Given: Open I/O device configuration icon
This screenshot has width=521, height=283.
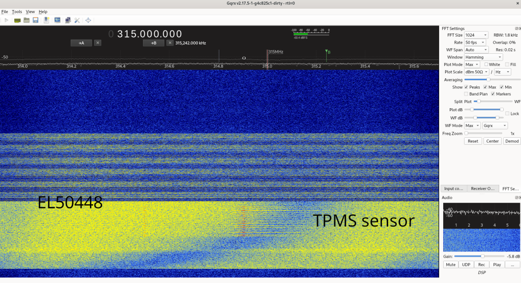Looking at the screenshot, I should [x=17, y=20].
